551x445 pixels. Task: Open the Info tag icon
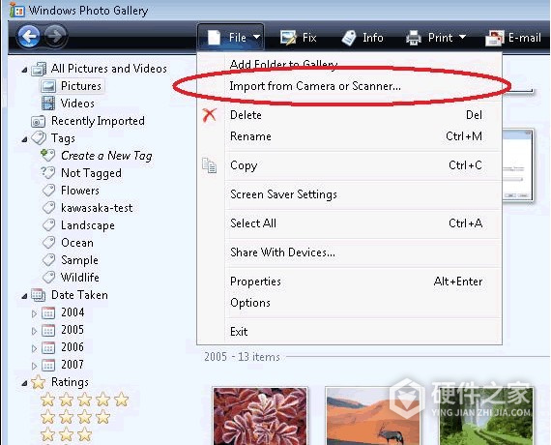coord(349,38)
